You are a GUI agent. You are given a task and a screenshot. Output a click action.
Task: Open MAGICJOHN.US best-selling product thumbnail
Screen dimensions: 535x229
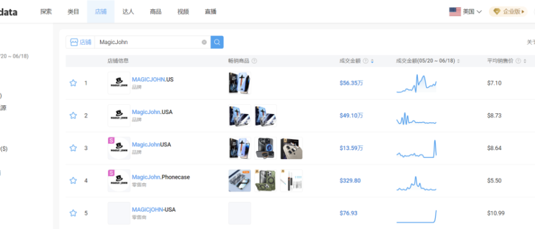tap(239, 83)
